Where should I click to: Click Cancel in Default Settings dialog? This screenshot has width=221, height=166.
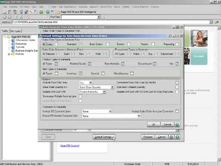(x=167, y=125)
